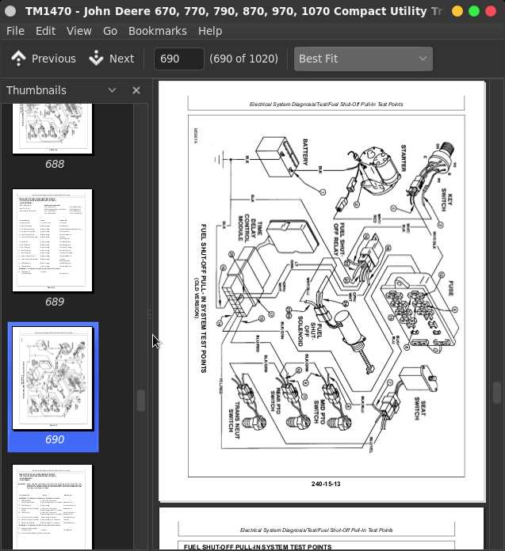Select the highlighted page 690 thumbnail

52,378
